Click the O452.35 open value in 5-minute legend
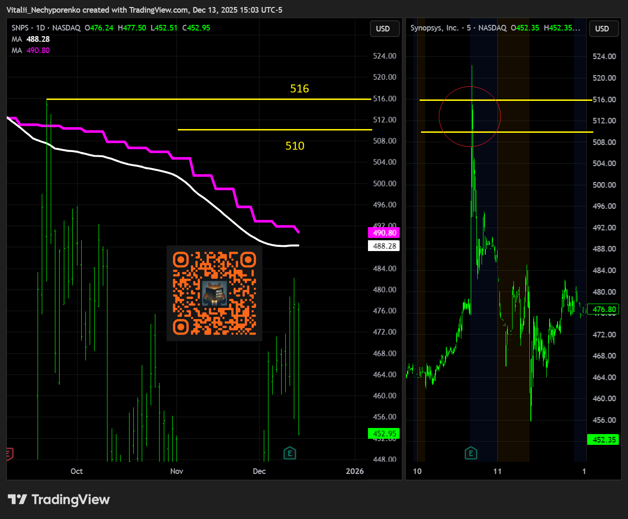The height and width of the screenshot is (519, 628). click(525, 28)
